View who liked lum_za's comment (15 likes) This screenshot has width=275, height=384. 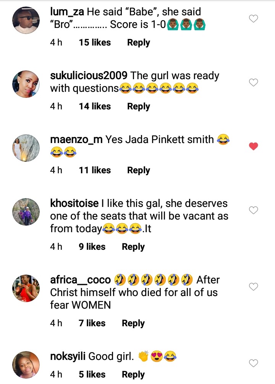point(95,42)
